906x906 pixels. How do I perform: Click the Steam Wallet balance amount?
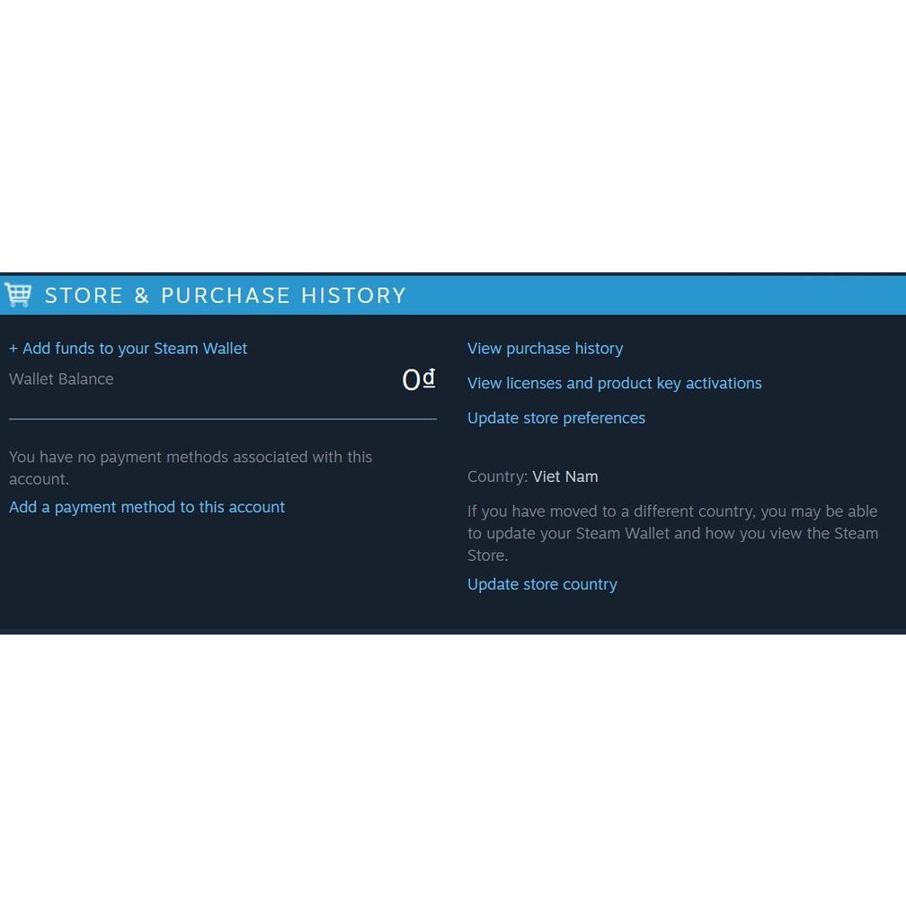tap(416, 378)
